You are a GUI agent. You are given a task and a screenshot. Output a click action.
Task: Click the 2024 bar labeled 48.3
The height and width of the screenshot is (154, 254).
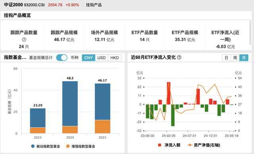pos(70,107)
